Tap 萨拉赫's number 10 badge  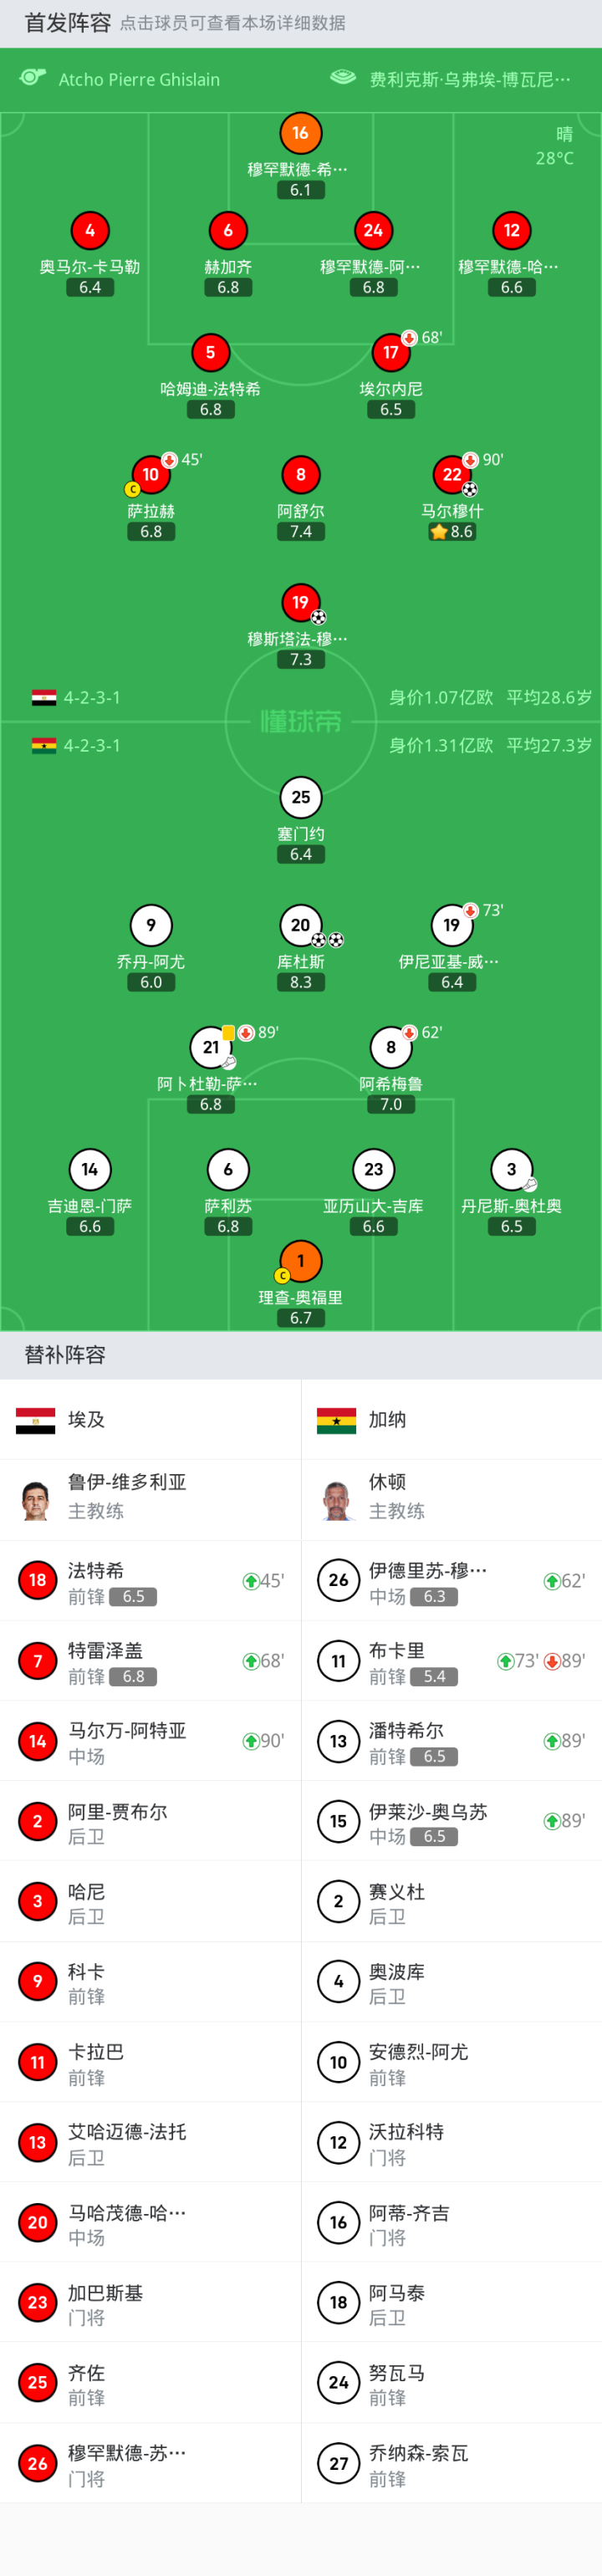[x=150, y=475]
